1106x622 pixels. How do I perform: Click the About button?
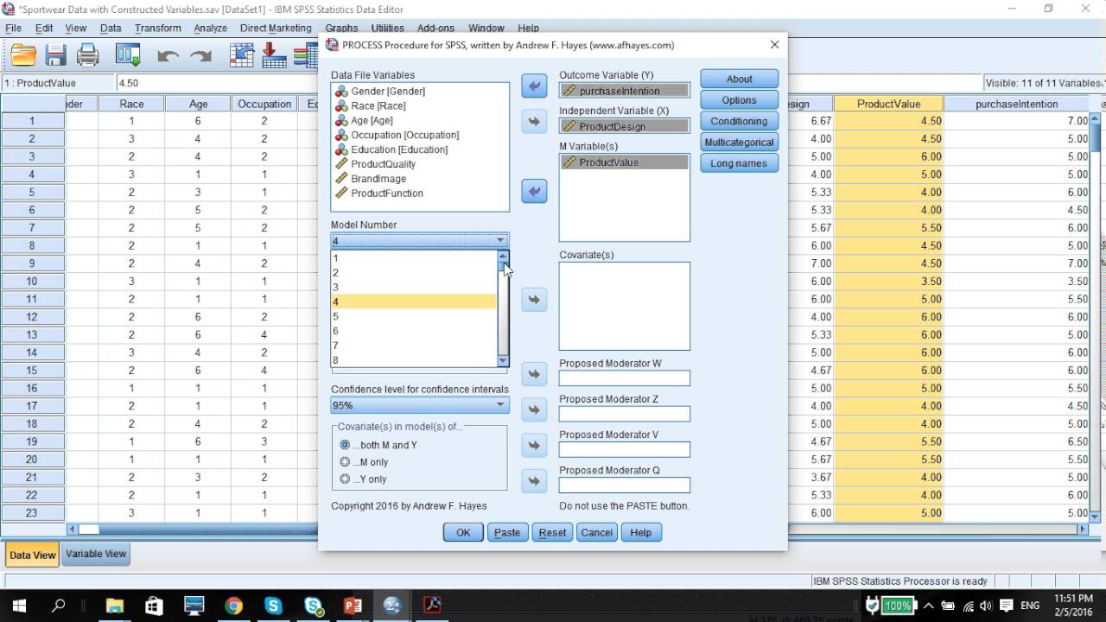[x=740, y=79]
